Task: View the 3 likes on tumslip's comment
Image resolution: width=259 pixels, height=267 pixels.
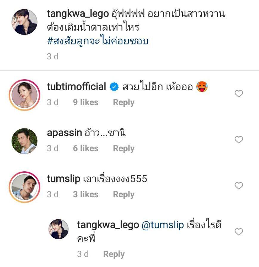Action: point(86,195)
